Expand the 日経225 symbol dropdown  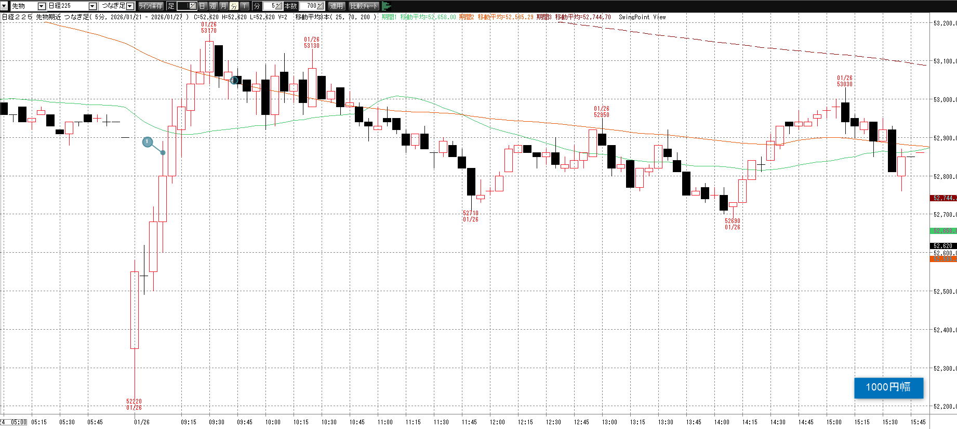[92, 6]
